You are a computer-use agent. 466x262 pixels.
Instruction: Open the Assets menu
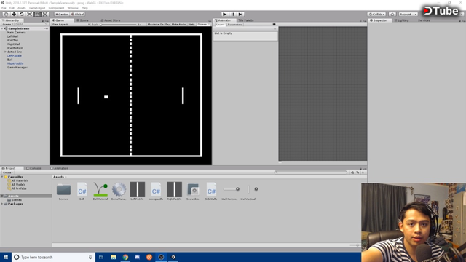click(22, 8)
